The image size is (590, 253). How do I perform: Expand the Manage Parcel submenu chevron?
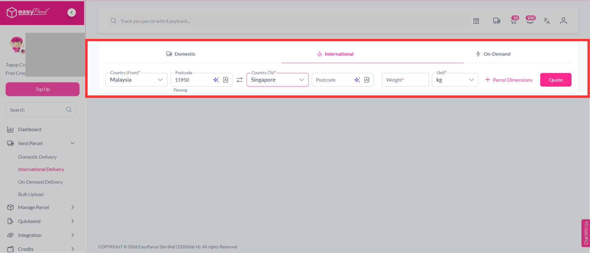(73, 207)
